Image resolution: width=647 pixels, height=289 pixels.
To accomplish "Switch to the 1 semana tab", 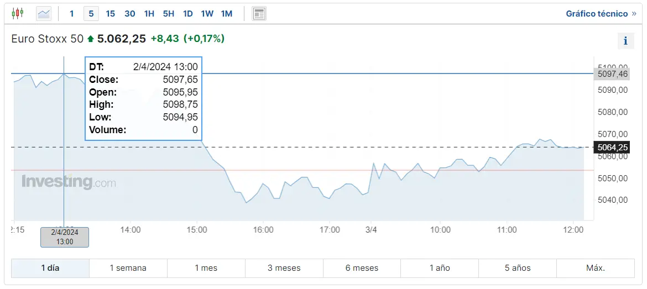I will click(x=128, y=268).
